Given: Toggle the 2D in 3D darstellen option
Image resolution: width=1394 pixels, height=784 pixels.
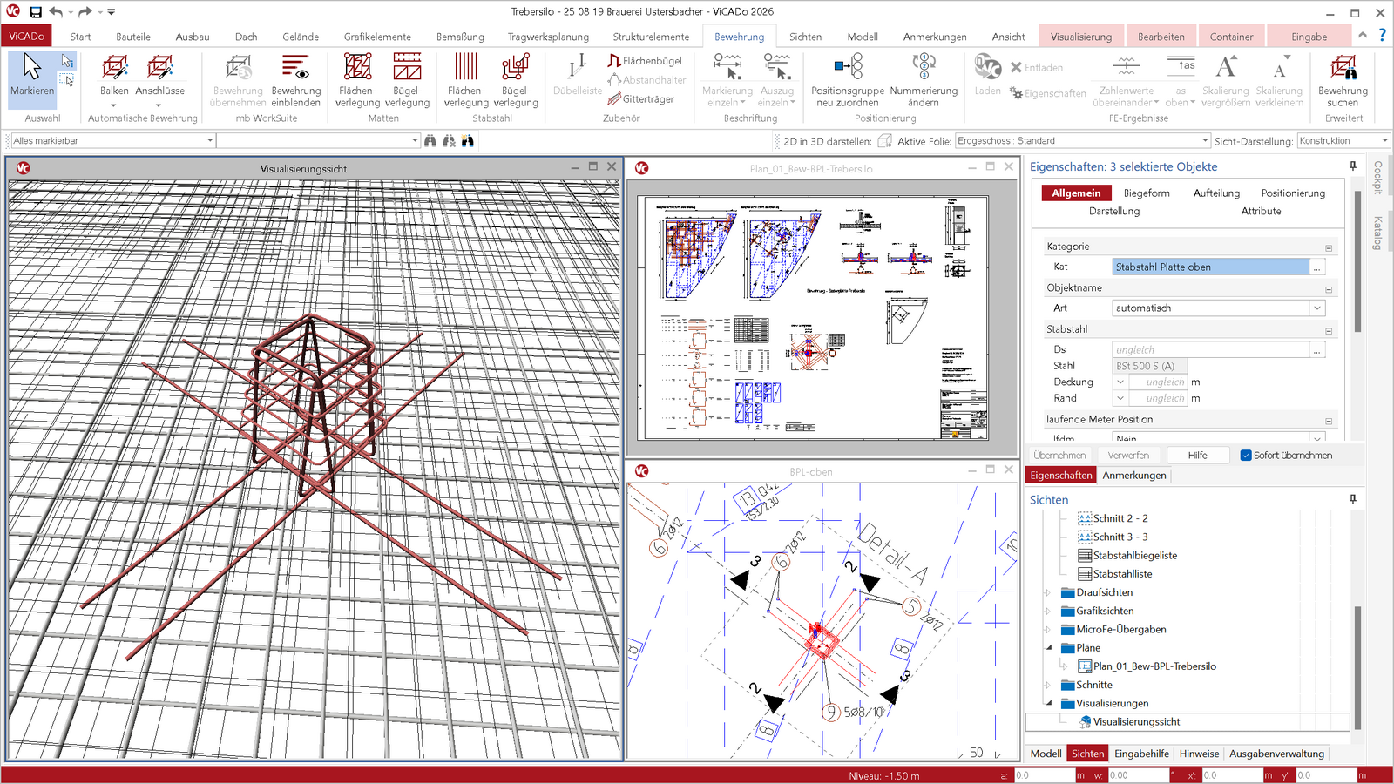Looking at the screenshot, I should pos(885,141).
